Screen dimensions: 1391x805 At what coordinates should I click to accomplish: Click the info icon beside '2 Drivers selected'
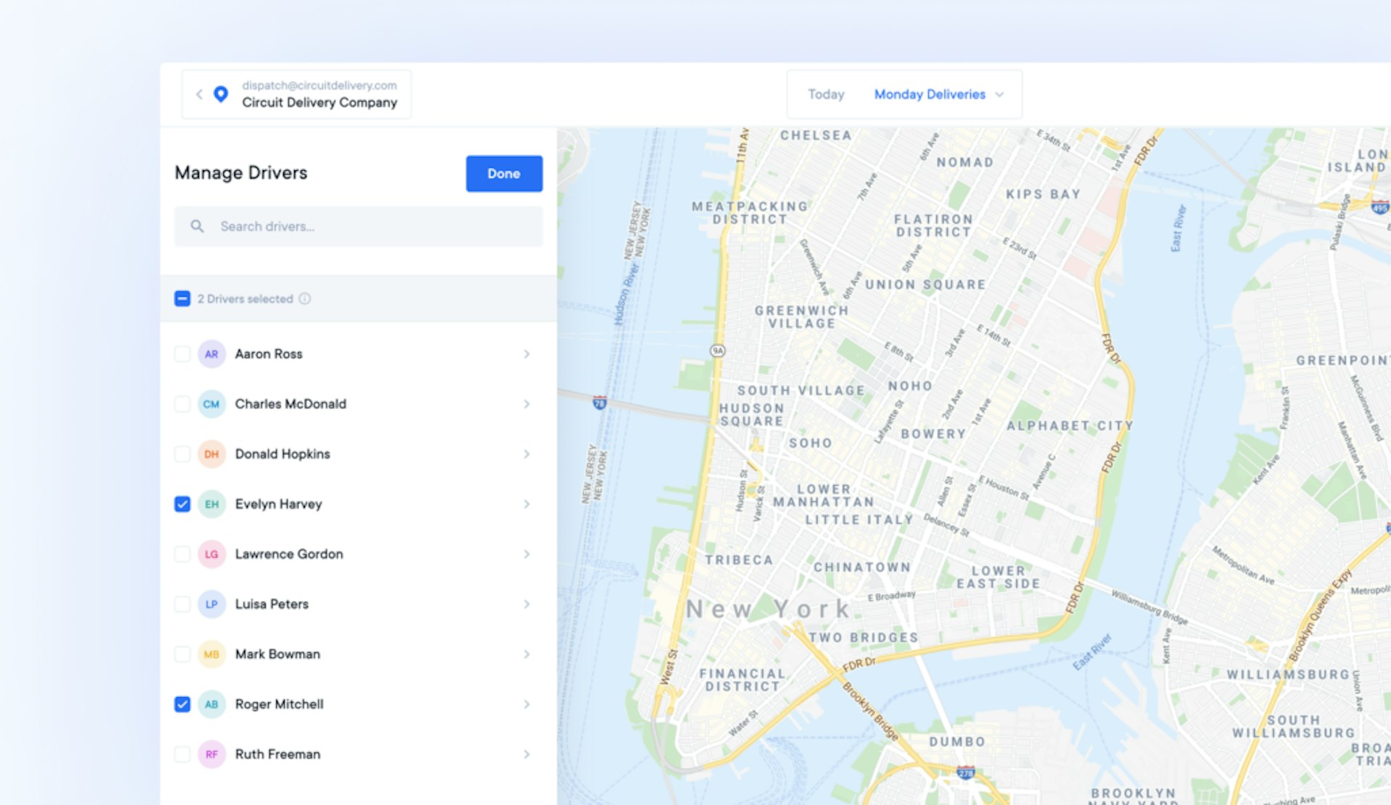click(x=305, y=298)
